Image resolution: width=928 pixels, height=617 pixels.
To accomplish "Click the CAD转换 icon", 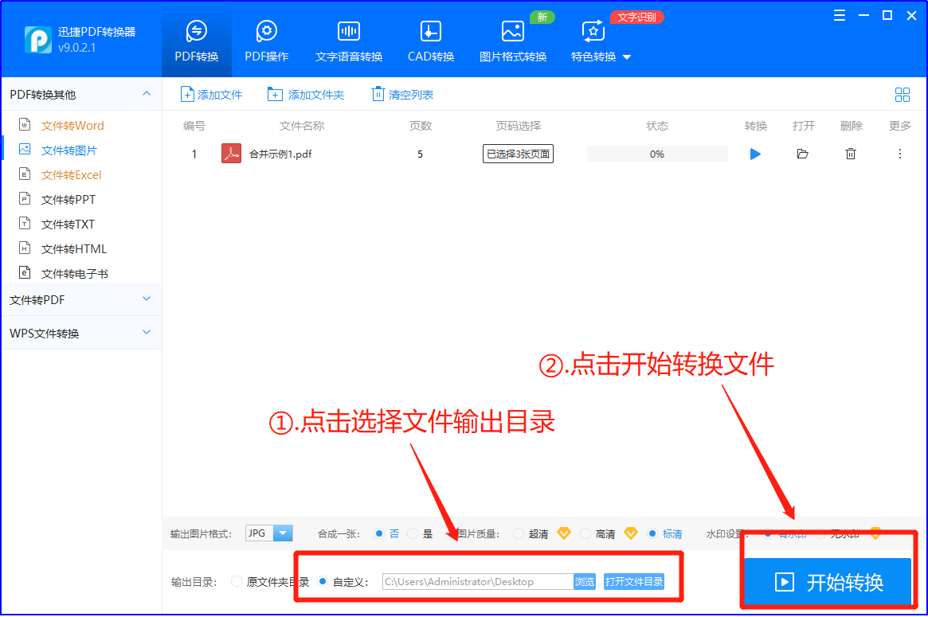I will point(430,31).
